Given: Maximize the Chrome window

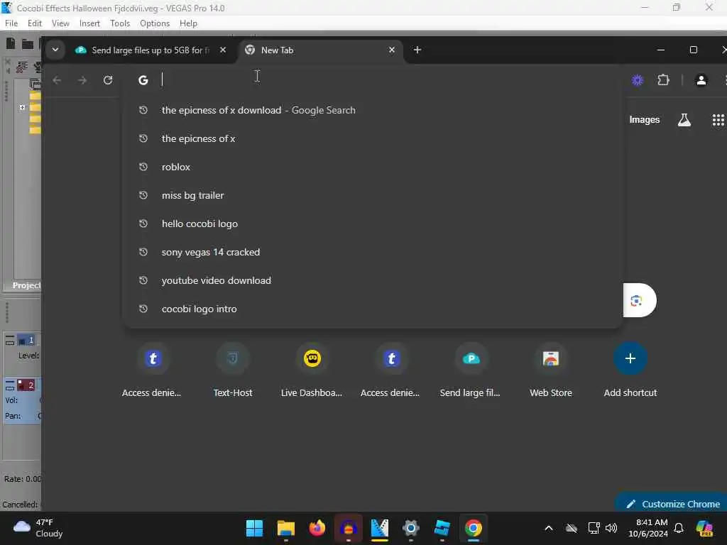Looking at the screenshot, I should [x=693, y=50].
